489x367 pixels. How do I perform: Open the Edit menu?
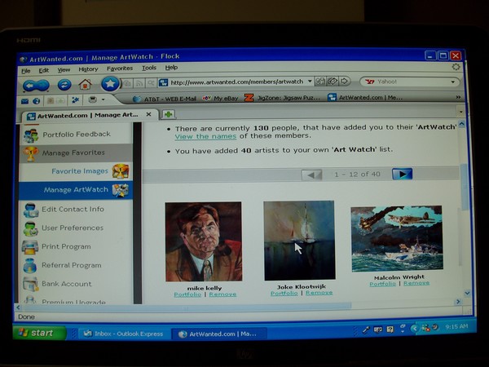pos(44,70)
